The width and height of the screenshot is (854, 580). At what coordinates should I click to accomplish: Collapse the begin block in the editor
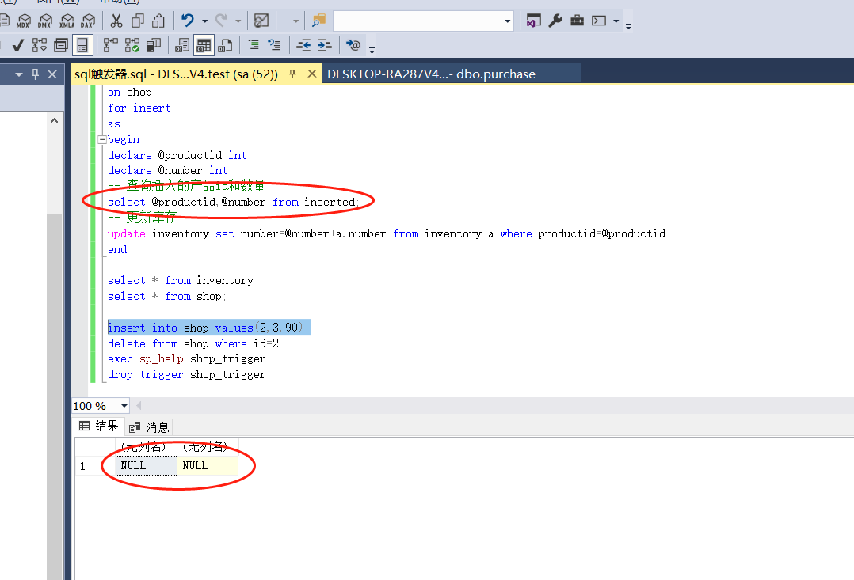(x=102, y=140)
